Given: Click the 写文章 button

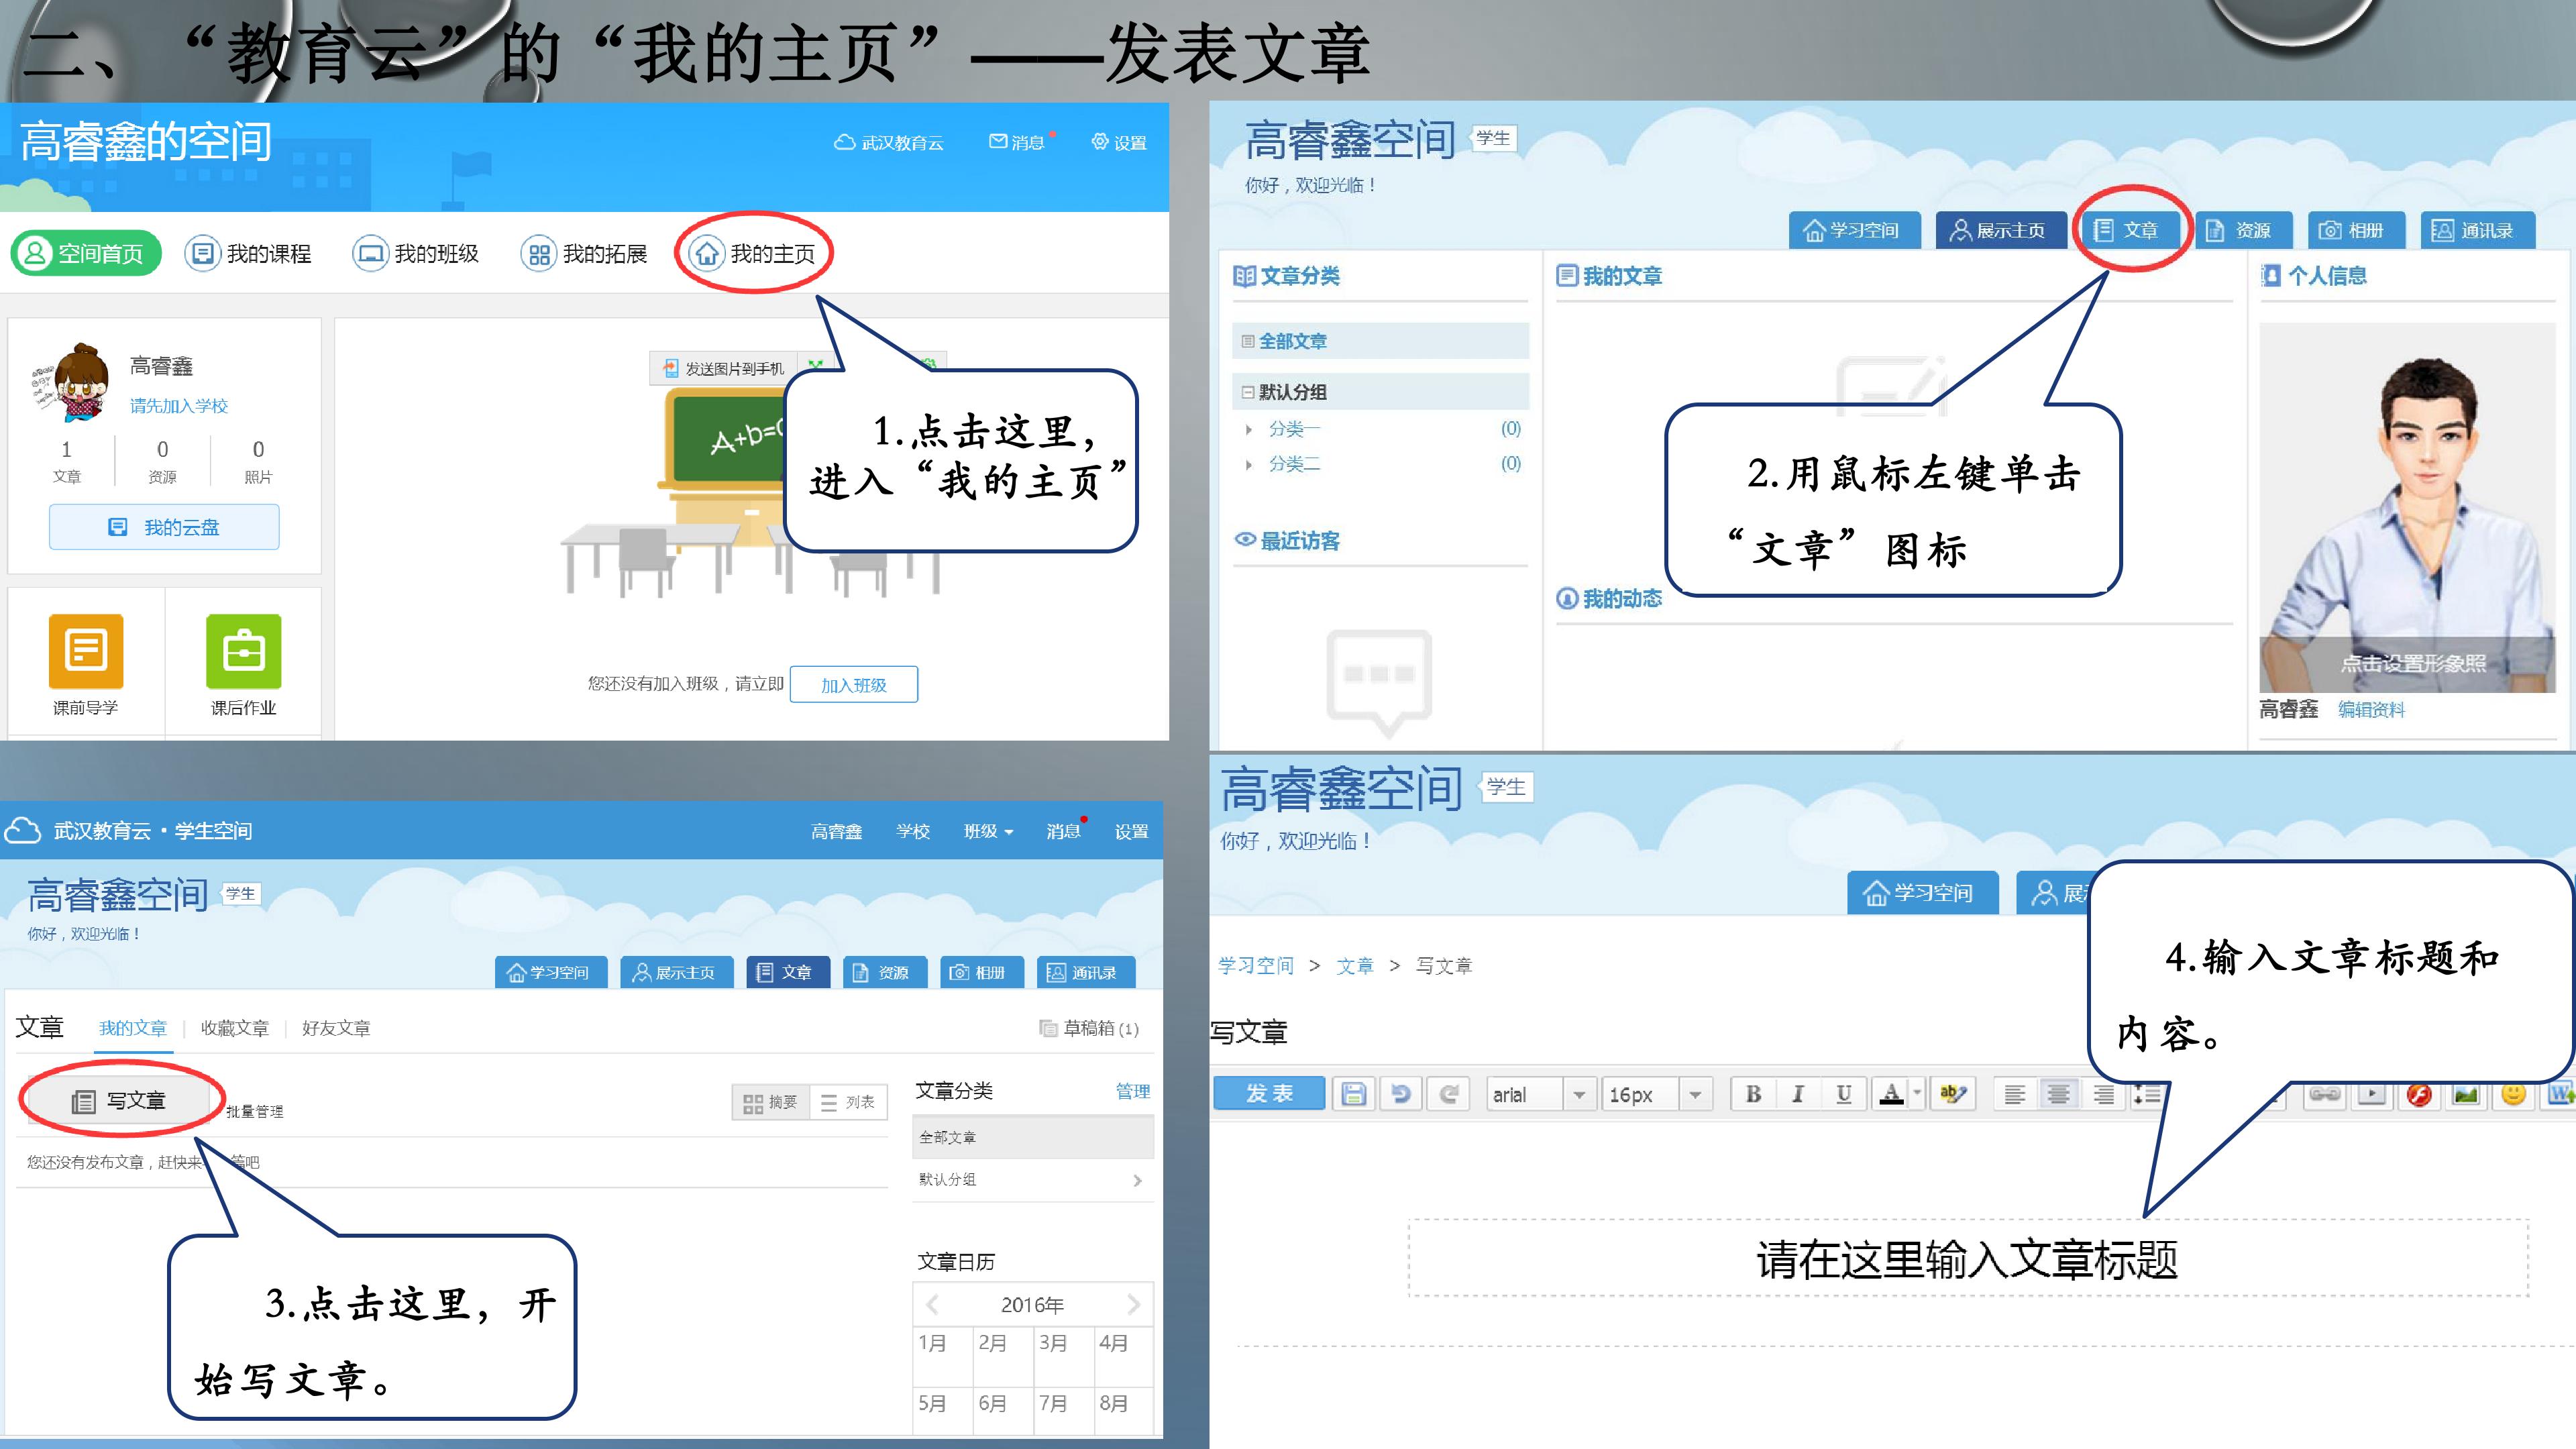Looking at the screenshot, I should tap(119, 1101).
